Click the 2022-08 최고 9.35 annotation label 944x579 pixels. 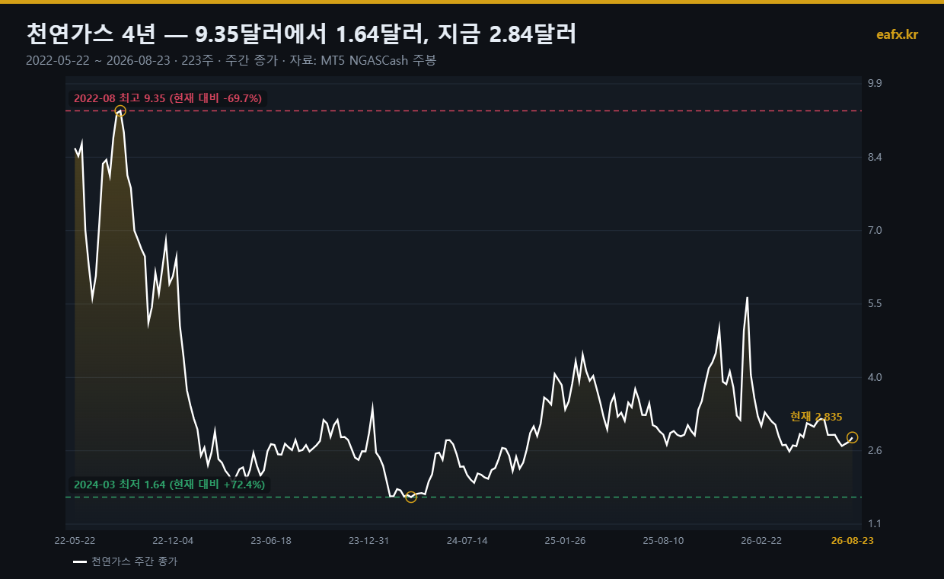coord(167,98)
